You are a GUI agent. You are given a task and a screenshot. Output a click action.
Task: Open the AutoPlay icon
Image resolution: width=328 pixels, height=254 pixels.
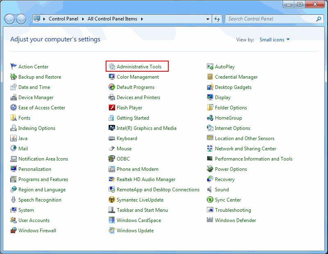pos(210,66)
